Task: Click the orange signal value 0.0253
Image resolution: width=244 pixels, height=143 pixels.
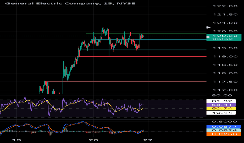Action: tap(224, 134)
